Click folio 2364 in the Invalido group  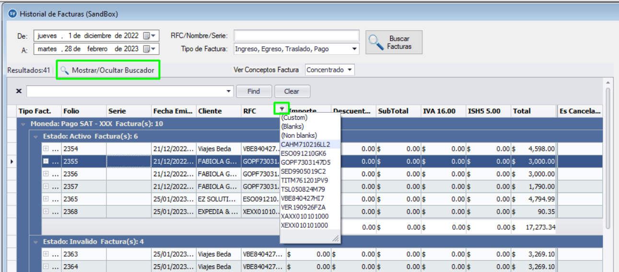click(x=83, y=267)
